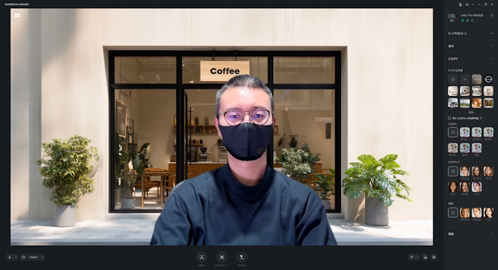Turn off makeup using the none option
The height and width of the screenshot is (270, 498).
point(453,171)
